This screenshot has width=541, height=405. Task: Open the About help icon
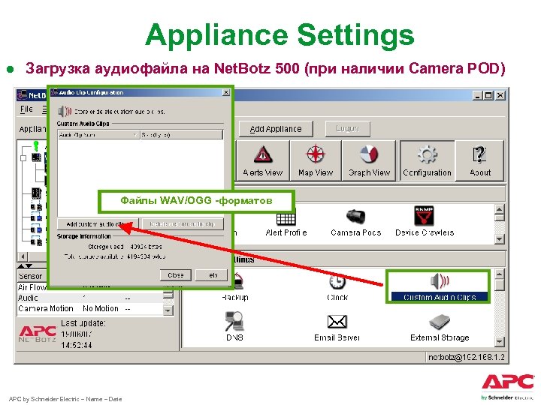click(x=480, y=160)
